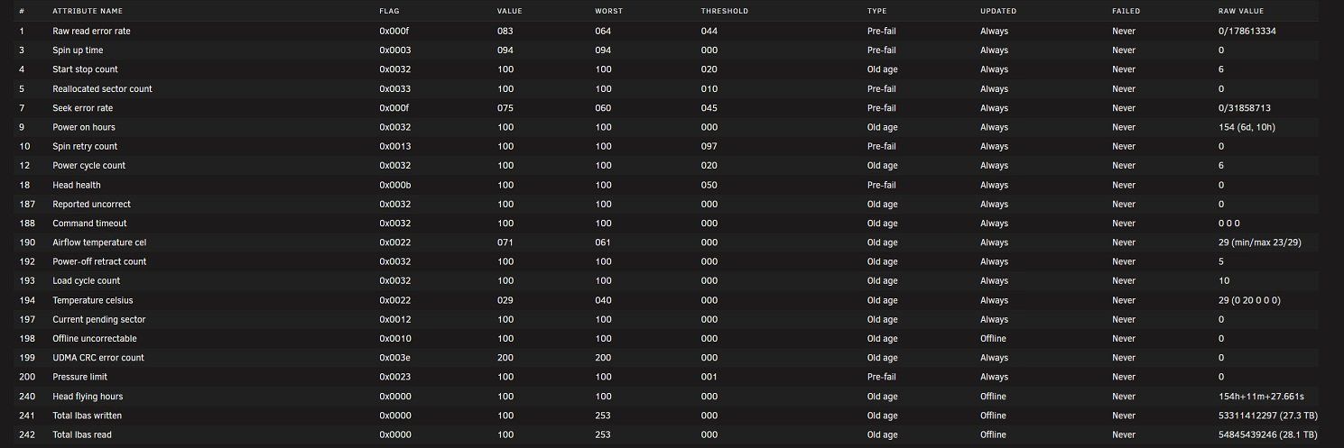Select the Reallocated sector count row

tap(672, 88)
